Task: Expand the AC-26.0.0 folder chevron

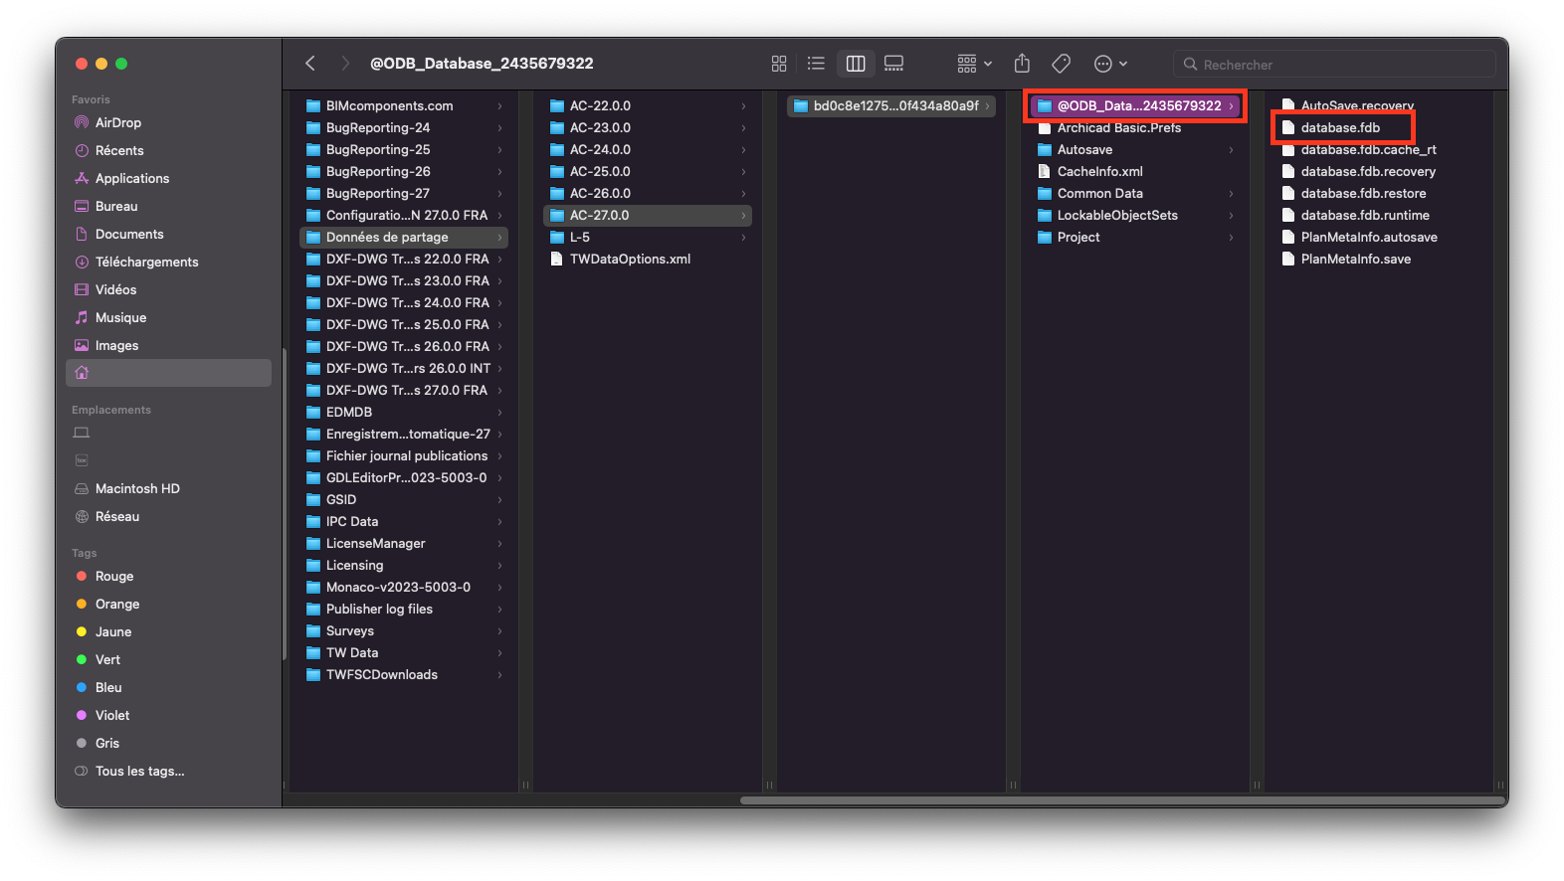Action: 743,193
